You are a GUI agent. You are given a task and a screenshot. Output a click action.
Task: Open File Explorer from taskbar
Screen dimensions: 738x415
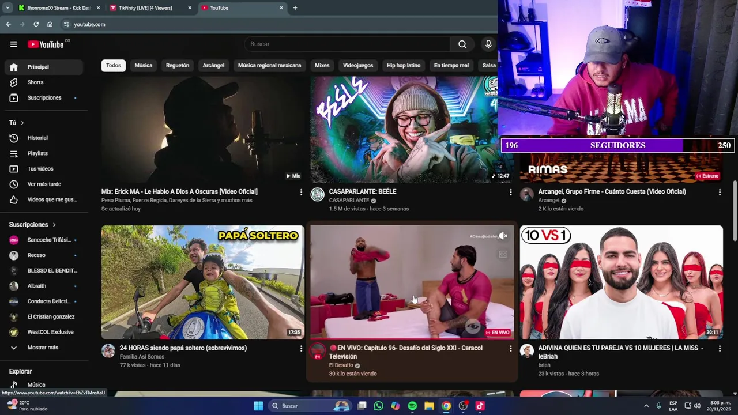[429, 406]
